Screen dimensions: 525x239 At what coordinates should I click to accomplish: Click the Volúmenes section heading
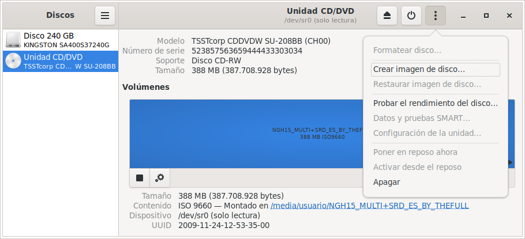(146, 87)
